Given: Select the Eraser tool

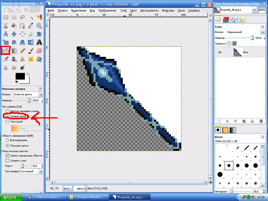Looking at the screenshot, I should coord(39,50).
